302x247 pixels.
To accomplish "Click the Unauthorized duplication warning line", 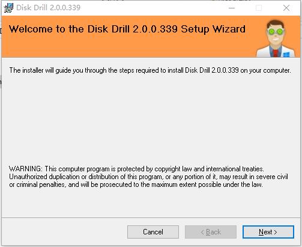I will pos(148,177).
